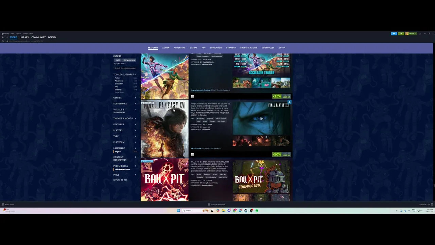
Task: Expand the FEATURES filter section
Action: 125,124
